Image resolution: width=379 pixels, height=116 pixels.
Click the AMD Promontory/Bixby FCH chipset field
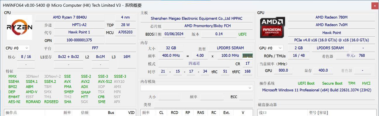point(207,26)
